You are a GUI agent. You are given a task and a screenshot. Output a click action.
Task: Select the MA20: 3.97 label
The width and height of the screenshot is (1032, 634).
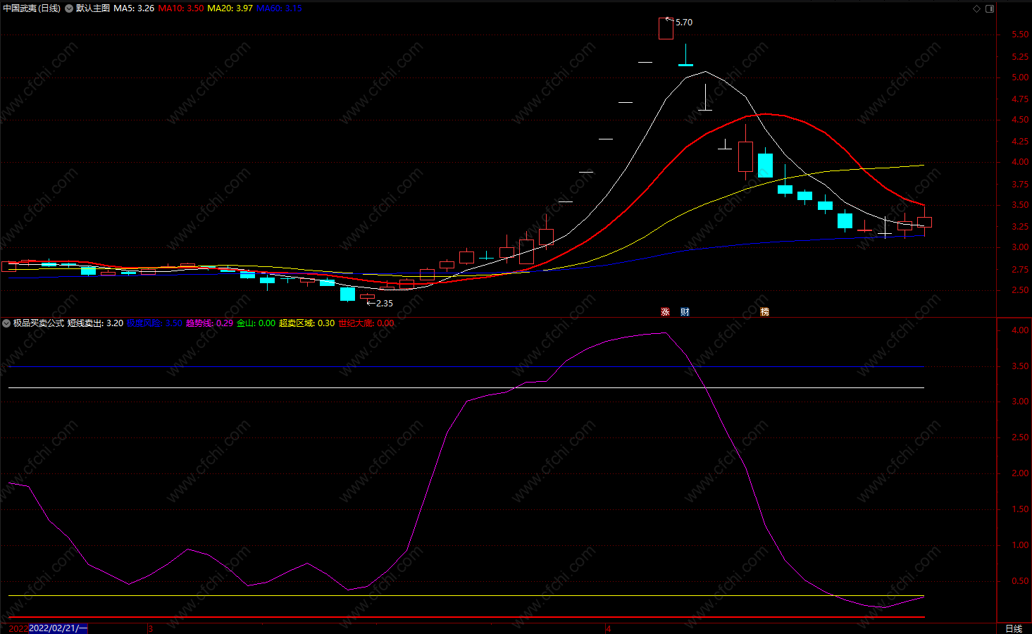[x=230, y=8]
